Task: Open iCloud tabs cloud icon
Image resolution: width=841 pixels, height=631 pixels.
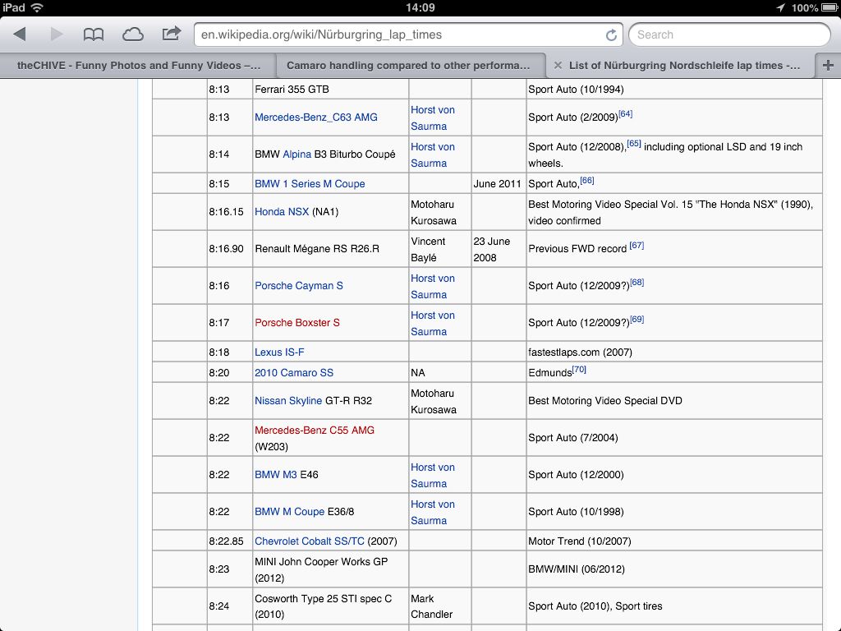Action: click(132, 35)
